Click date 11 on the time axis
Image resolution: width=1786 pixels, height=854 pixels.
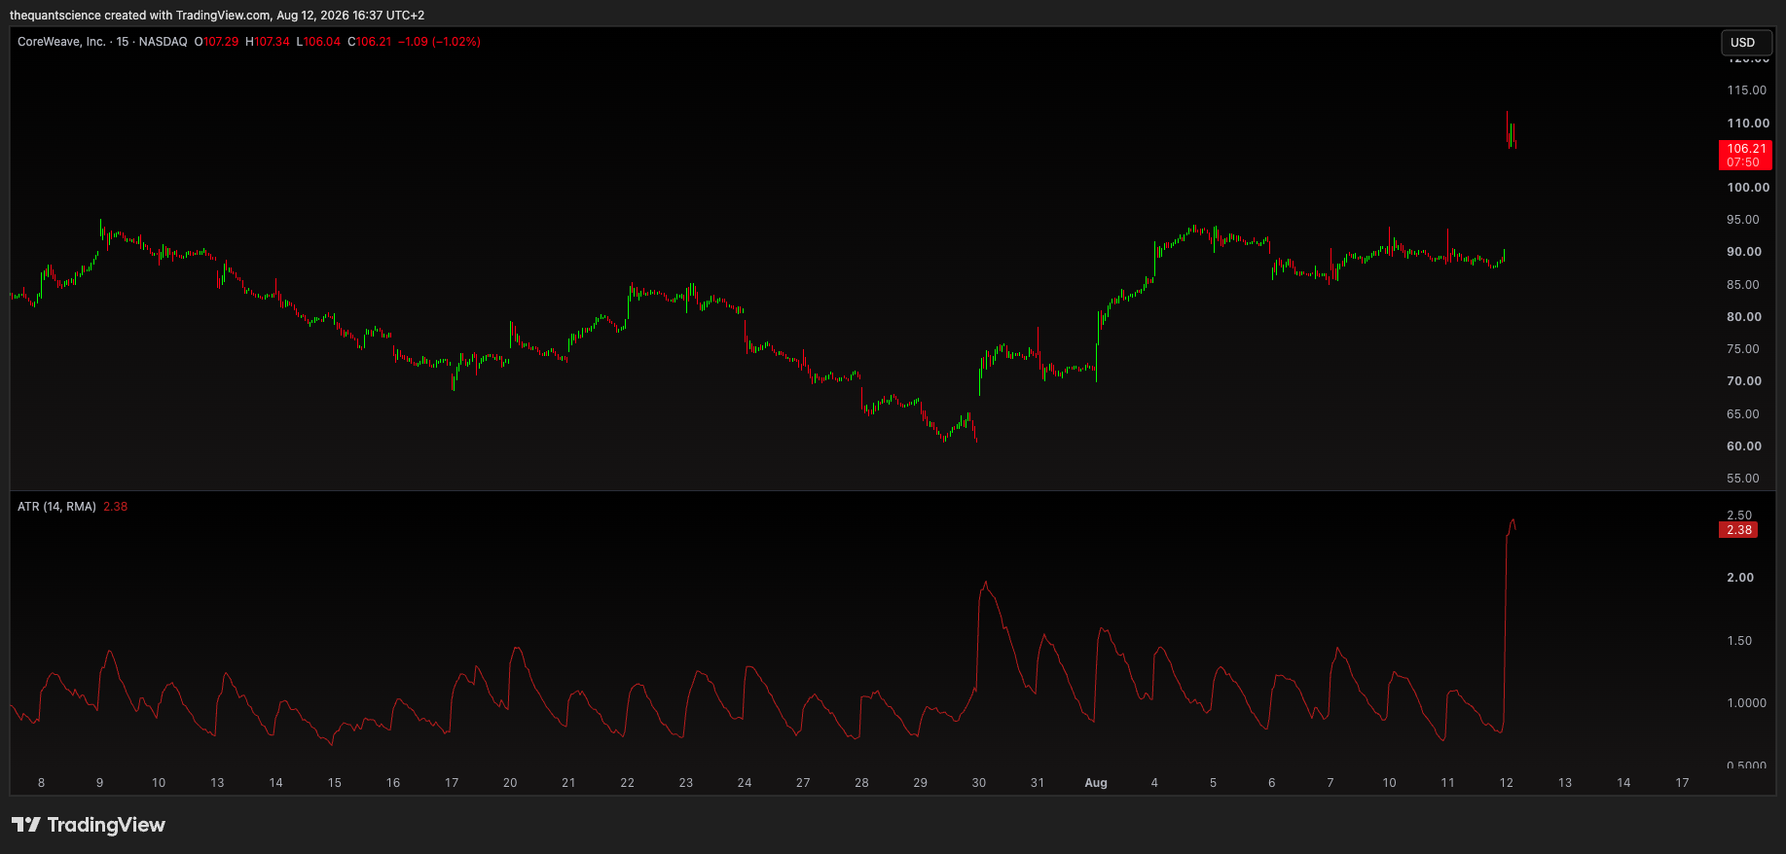(1447, 783)
